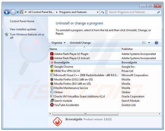Image resolution: width=165 pixels, height=131 pixels.
Task: Click the Search Programs and Features field
Action: 134,12
